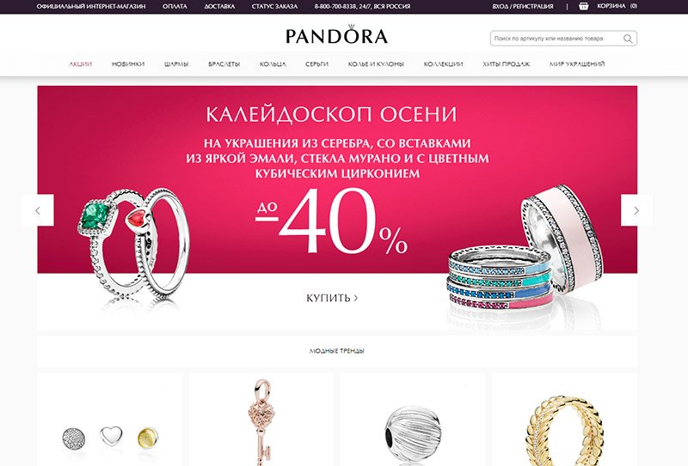The image size is (688, 466).
Task: Open Колье и кулоны category
Action: click(376, 64)
